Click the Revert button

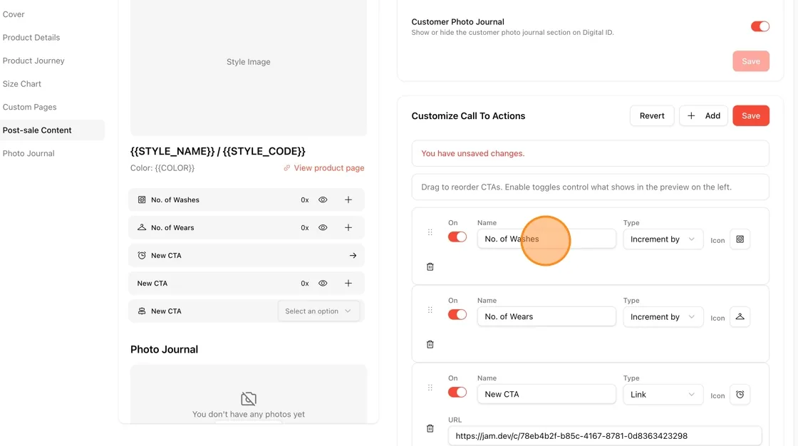[652, 115]
